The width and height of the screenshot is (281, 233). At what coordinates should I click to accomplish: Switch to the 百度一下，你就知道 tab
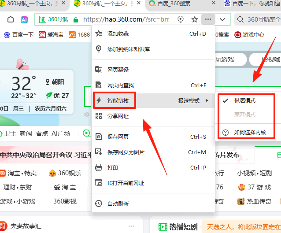coord(253,3)
